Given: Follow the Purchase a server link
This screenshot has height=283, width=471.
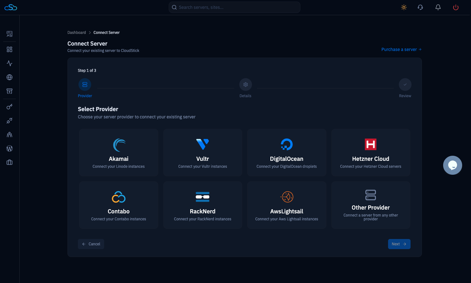Looking at the screenshot, I should click(x=401, y=49).
